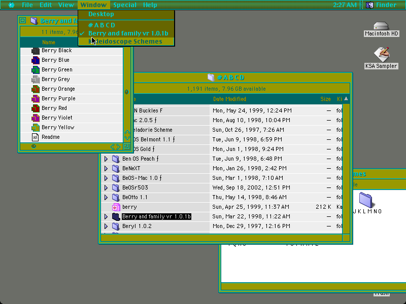Select the Berry Purple scheme icon
The height and width of the screenshot is (304, 406).
pyautogui.click(x=36, y=99)
